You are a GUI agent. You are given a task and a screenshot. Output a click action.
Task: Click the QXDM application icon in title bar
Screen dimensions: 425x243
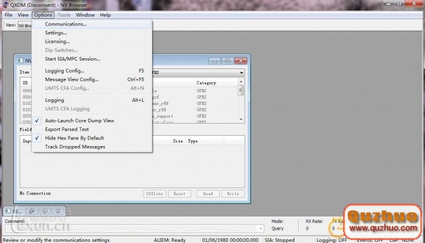5,5
